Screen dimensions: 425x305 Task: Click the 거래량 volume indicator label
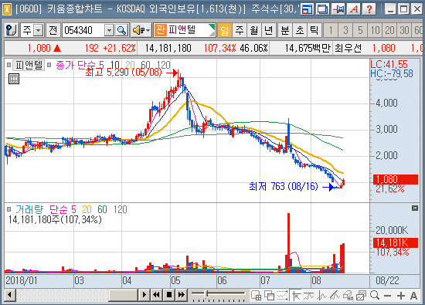point(29,209)
